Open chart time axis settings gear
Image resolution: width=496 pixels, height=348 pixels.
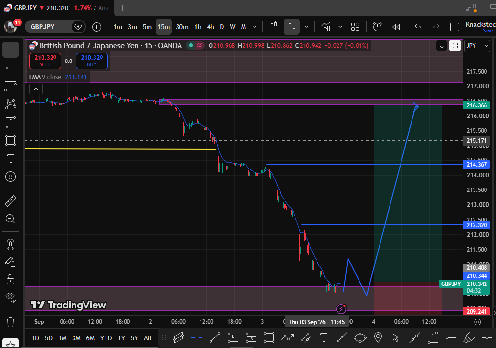click(478, 322)
